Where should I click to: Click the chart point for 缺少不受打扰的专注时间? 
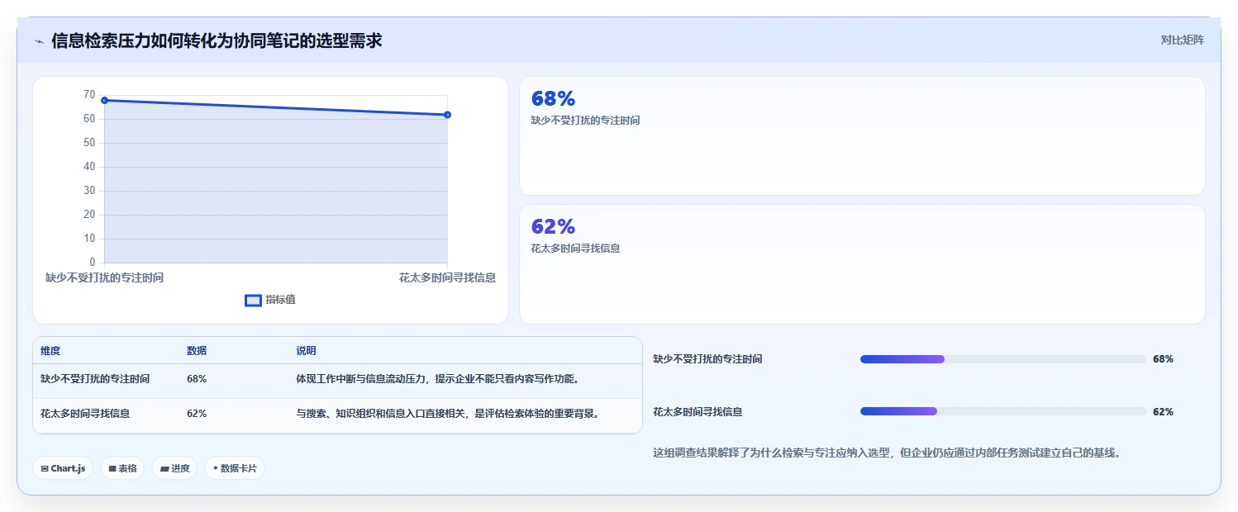point(105,101)
